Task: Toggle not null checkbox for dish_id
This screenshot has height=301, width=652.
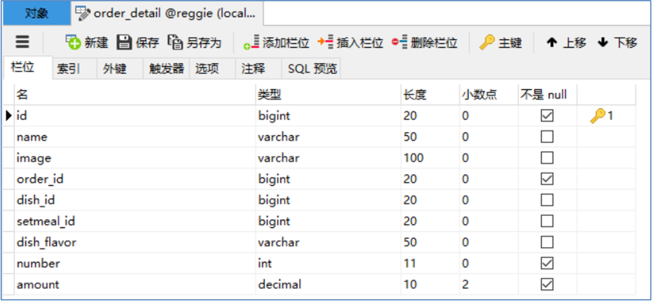Action: (547, 200)
